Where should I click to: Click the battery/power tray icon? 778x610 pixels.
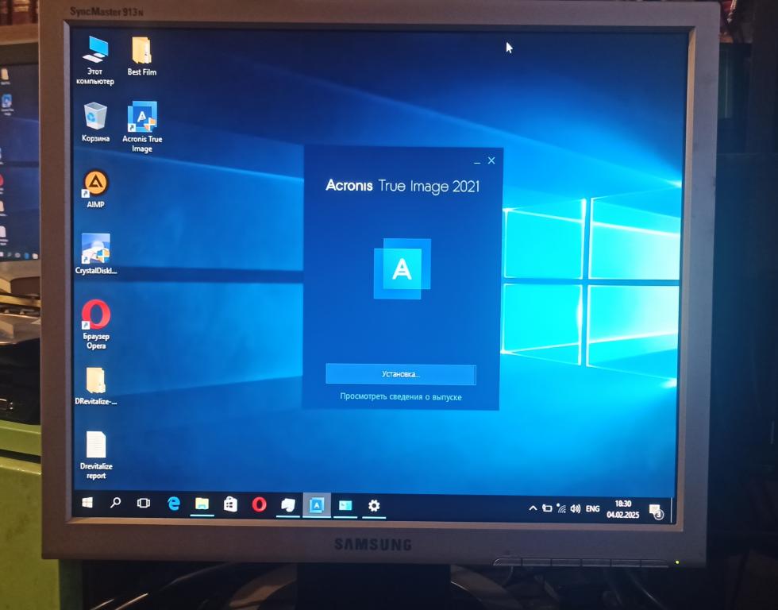pyautogui.click(x=547, y=508)
